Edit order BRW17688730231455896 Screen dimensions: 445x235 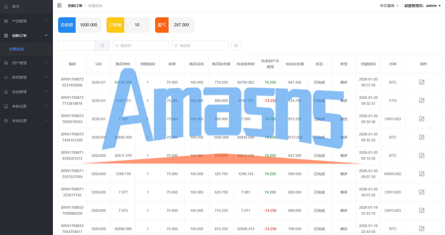coord(422,82)
